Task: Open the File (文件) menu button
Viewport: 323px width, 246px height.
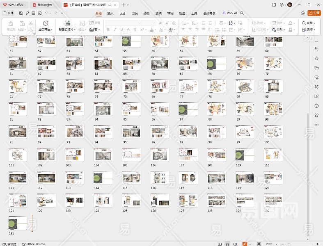Action: [8, 13]
